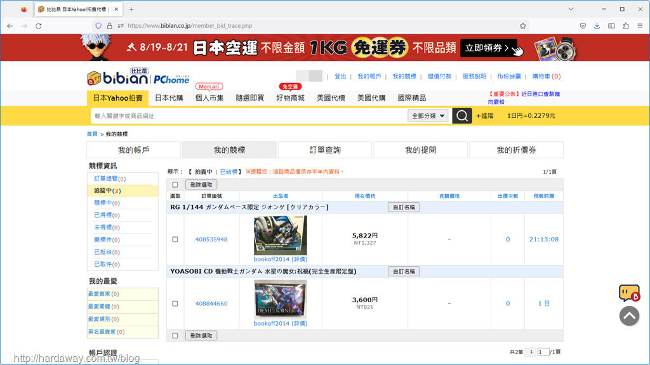Open the 服務說明 link
This screenshot has width=650, height=365.
pos(474,77)
